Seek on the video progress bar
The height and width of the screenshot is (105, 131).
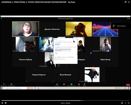[x=65, y=101]
